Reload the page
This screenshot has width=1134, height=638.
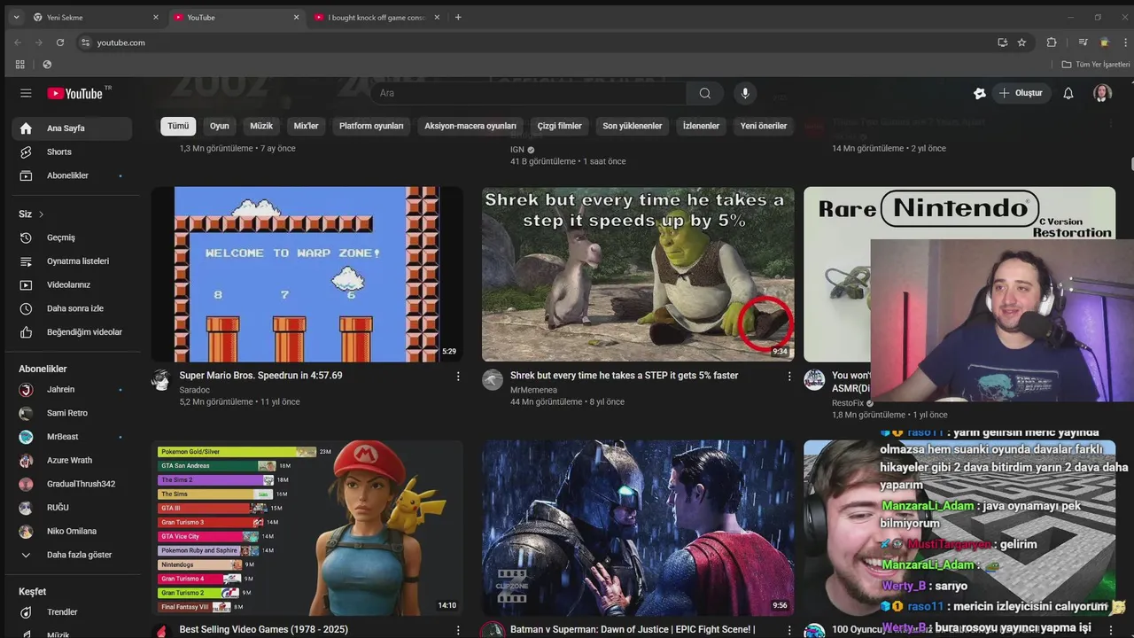60,43
